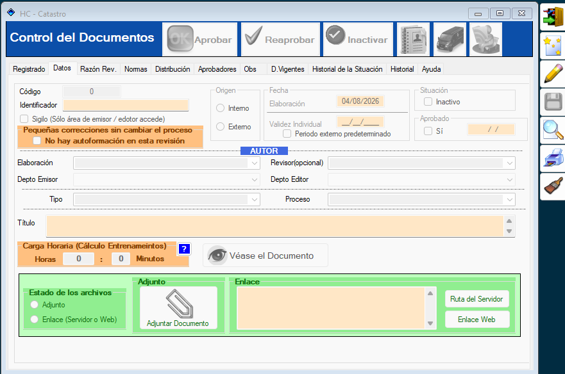Image resolution: width=565 pixels, height=374 pixels.
Task: Open the address book contacts icon
Action: tap(413, 39)
